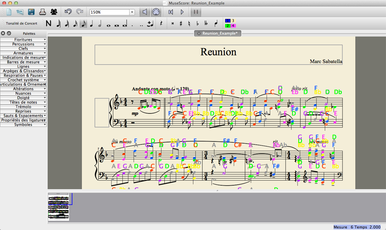The width and height of the screenshot is (386, 230).
Task: Apply sharp accidental
Action: [181, 24]
